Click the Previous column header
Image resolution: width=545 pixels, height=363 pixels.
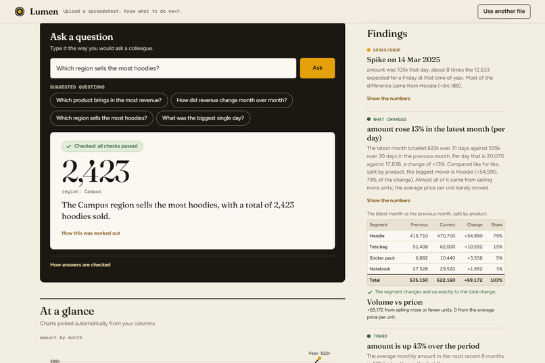click(x=419, y=224)
